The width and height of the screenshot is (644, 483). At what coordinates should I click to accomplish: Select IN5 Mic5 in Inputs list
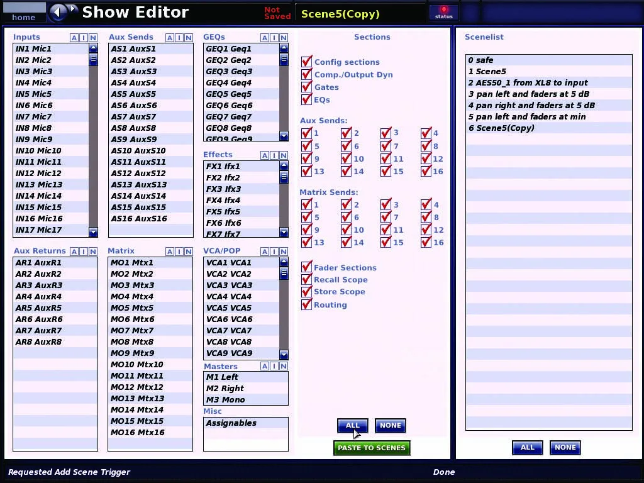[51, 94]
